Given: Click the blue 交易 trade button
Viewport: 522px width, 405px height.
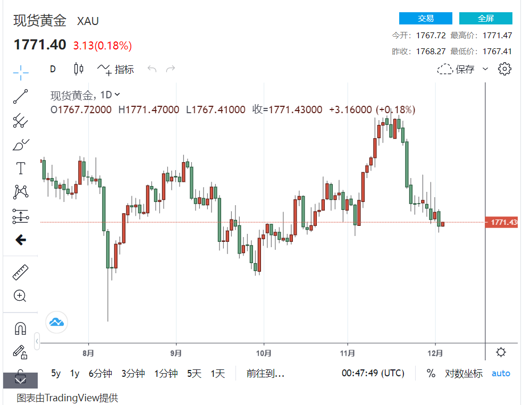Looking at the screenshot, I should [425, 19].
